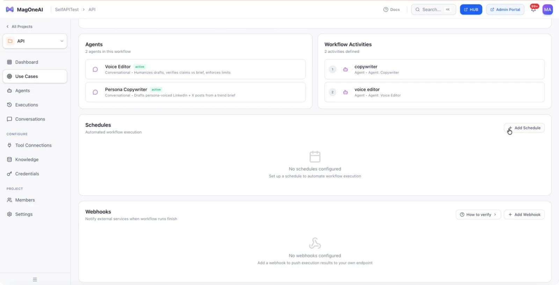Click the Conversations chat bubble icon

point(9,119)
